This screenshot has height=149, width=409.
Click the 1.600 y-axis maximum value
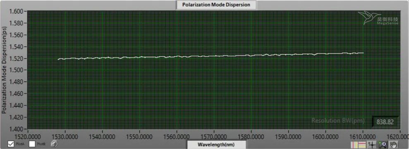pyautogui.click(x=16, y=12)
